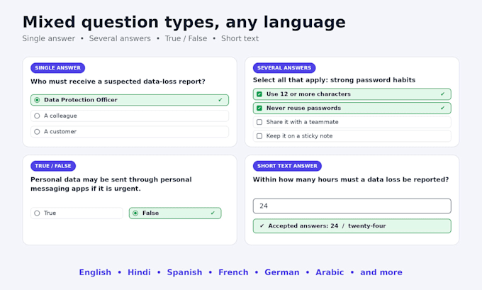482x290 pixels.
Task: Click the personal messaging apps statement text
Action: point(111,184)
